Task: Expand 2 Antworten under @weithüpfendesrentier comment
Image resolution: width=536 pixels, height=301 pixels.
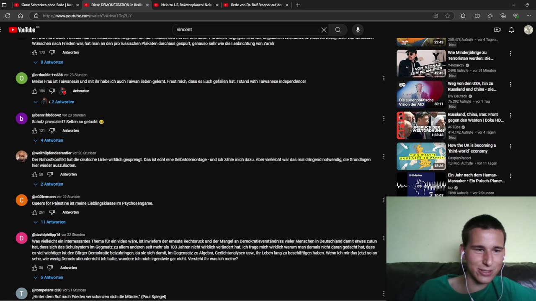Action: coord(48,184)
